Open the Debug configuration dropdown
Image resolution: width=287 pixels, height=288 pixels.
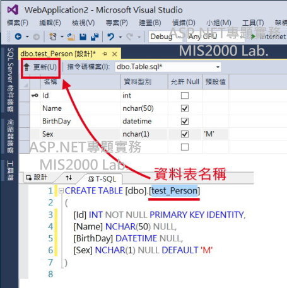point(179,37)
